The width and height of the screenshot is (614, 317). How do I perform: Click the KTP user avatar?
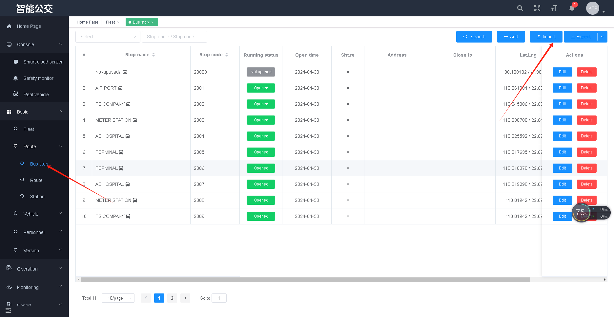592,8
